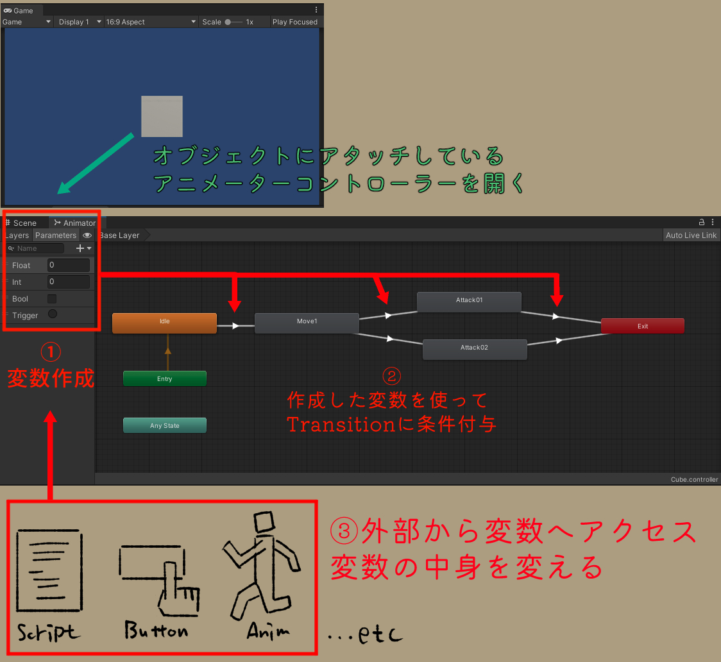Click the lock icon in the Animator window
The image size is (721, 662).
click(x=701, y=221)
